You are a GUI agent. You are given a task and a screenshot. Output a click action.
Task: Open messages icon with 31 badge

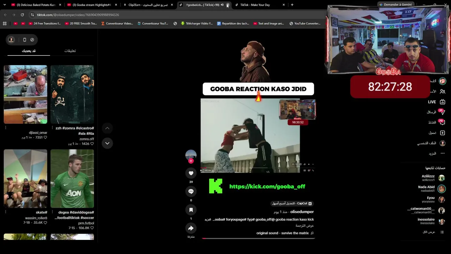[442, 112]
